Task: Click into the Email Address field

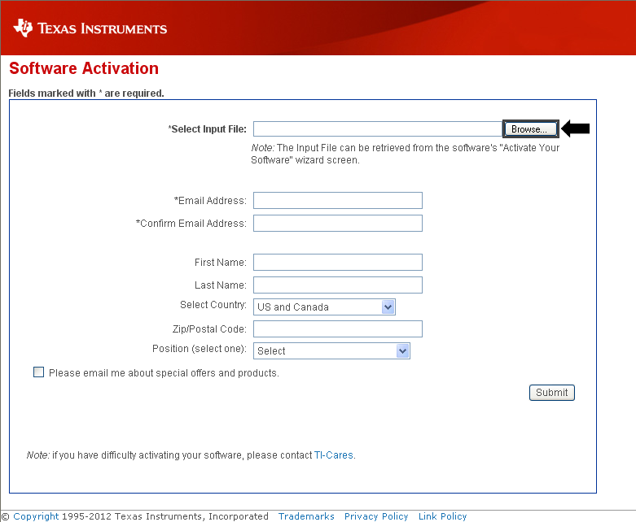Action: point(337,201)
